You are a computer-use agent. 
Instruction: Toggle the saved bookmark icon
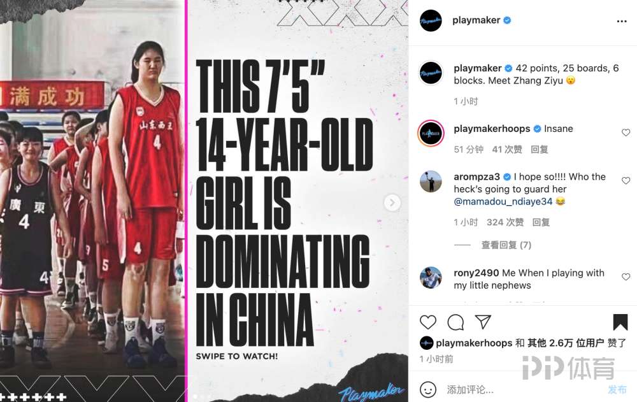pyautogui.click(x=620, y=322)
